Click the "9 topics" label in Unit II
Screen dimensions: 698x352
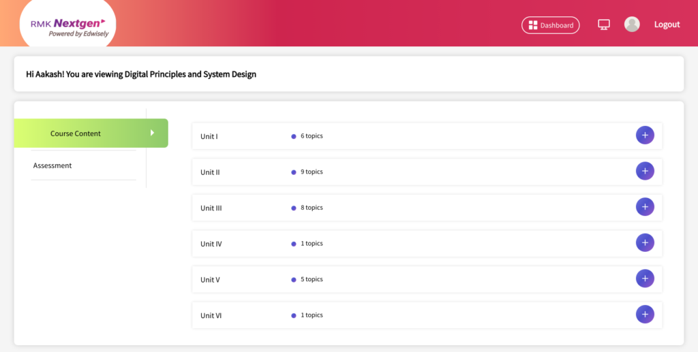pyautogui.click(x=312, y=172)
